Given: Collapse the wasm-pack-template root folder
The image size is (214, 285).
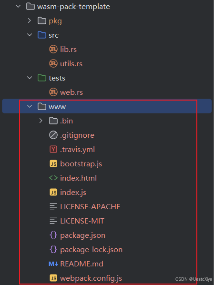Looking at the screenshot, I should click(x=18, y=7).
